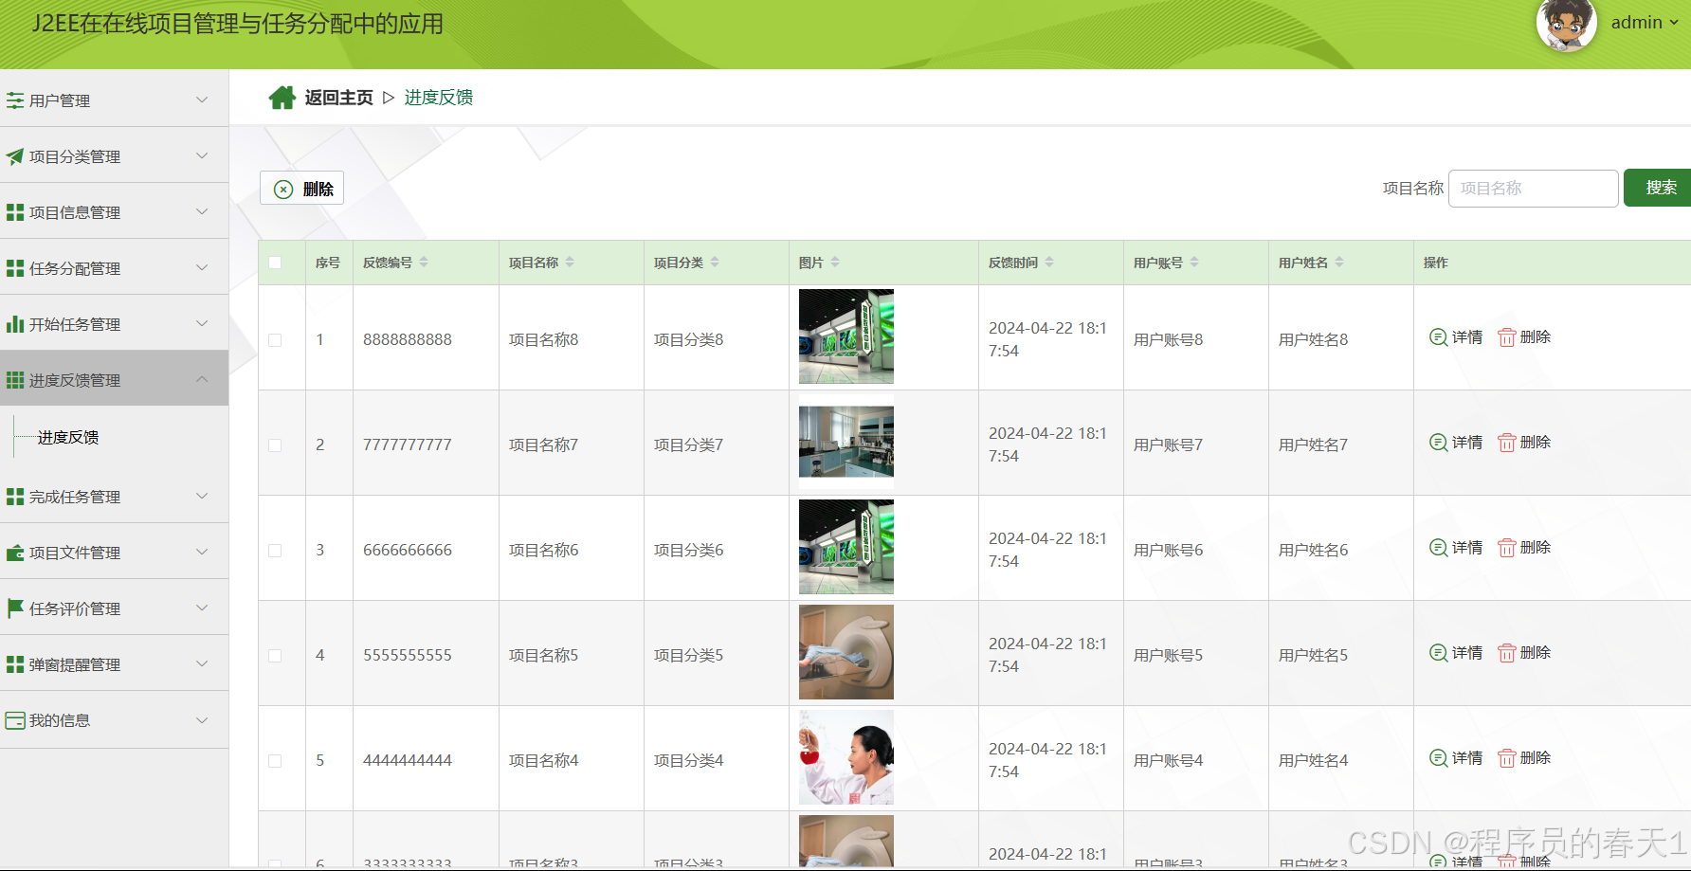This screenshot has width=1691, height=871.
Task: Click the 搜索 search button
Action: point(1658,188)
